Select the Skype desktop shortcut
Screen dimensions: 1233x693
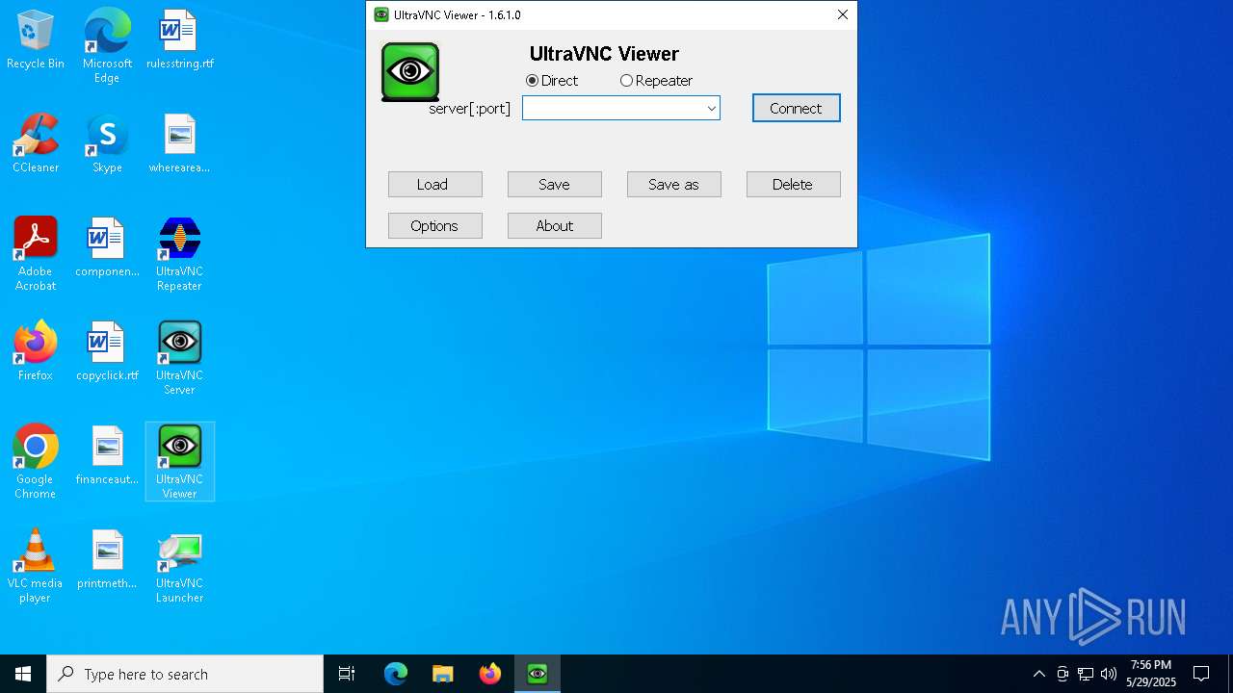pyautogui.click(x=107, y=144)
